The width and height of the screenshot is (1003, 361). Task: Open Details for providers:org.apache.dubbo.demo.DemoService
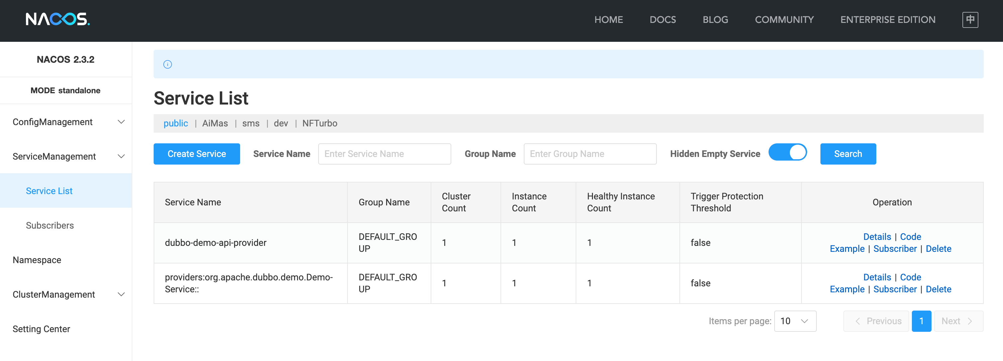[x=877, y=277]
